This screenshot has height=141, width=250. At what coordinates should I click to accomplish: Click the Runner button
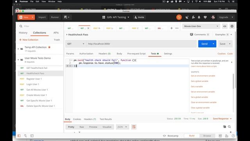55,17
